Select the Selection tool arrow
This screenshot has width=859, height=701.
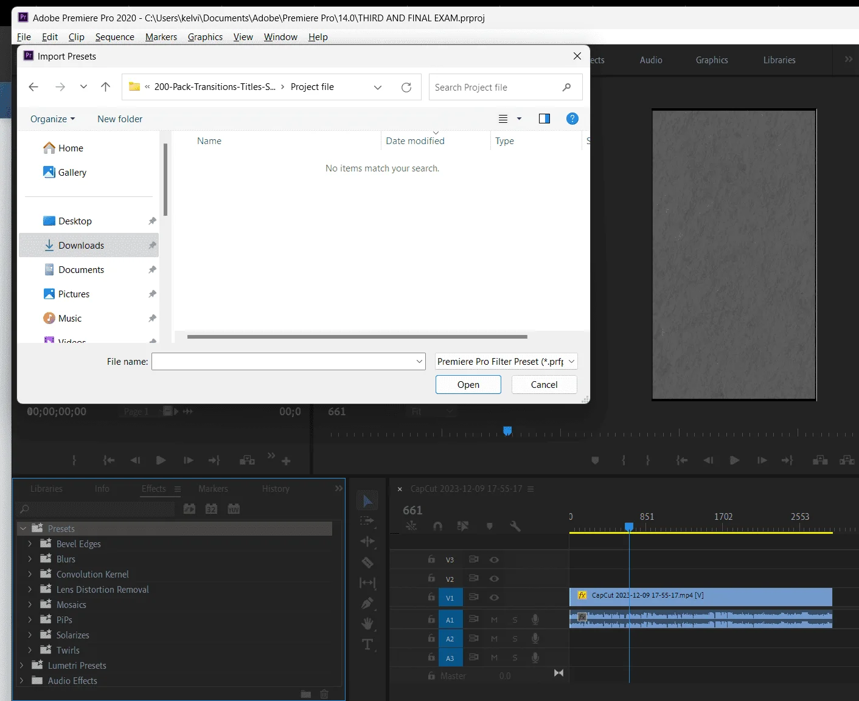click(367, 501)
